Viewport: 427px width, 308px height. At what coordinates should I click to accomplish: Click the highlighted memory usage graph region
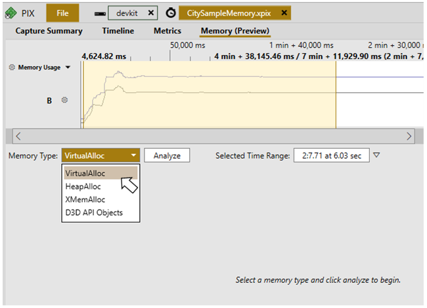point(210,94)
